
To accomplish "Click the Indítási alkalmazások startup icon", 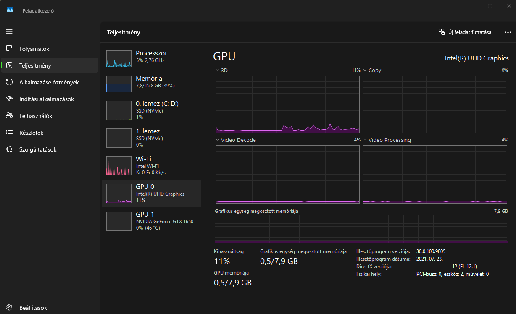I will (9, 99).
